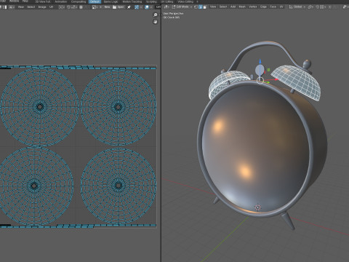Select edge select mode icon
The image size is (349, 262).
[x=201, y=7]
